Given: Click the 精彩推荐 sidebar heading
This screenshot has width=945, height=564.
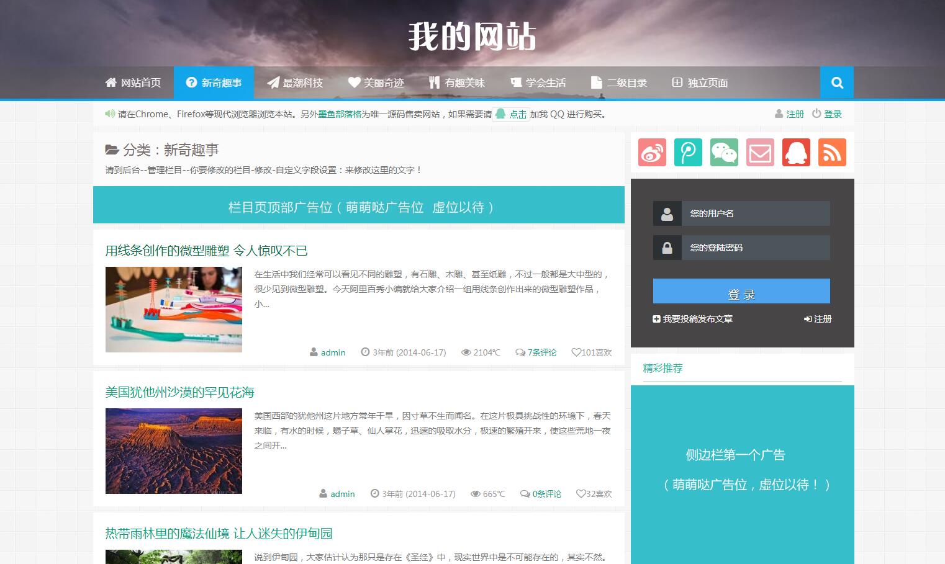Looking at the screenshot, I should pyautogui.click(x=663, y=368).
